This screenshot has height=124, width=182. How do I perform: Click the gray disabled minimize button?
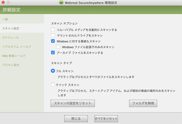tap(8, 2)
